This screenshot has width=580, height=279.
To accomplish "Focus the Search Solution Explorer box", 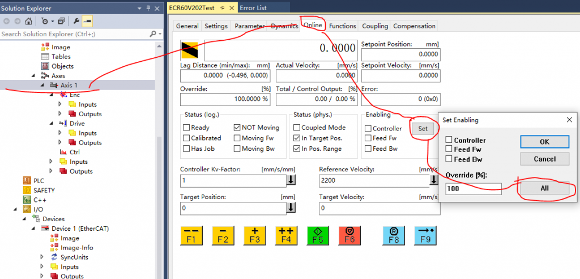I will 74,33.
